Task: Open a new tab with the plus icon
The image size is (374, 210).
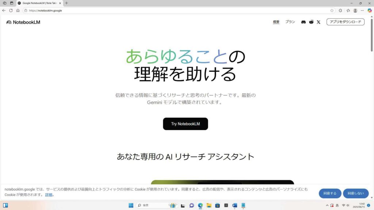Action: [66, 3]
